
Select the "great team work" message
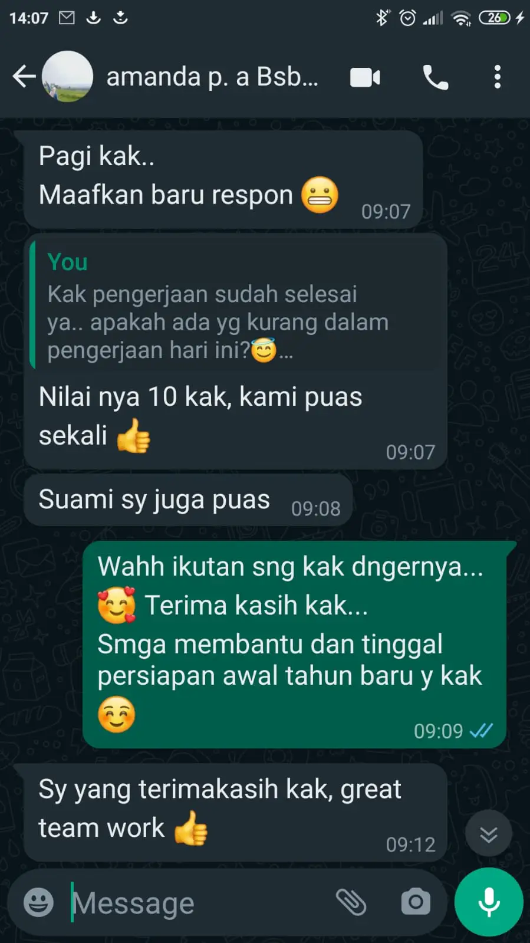point(235,813)
